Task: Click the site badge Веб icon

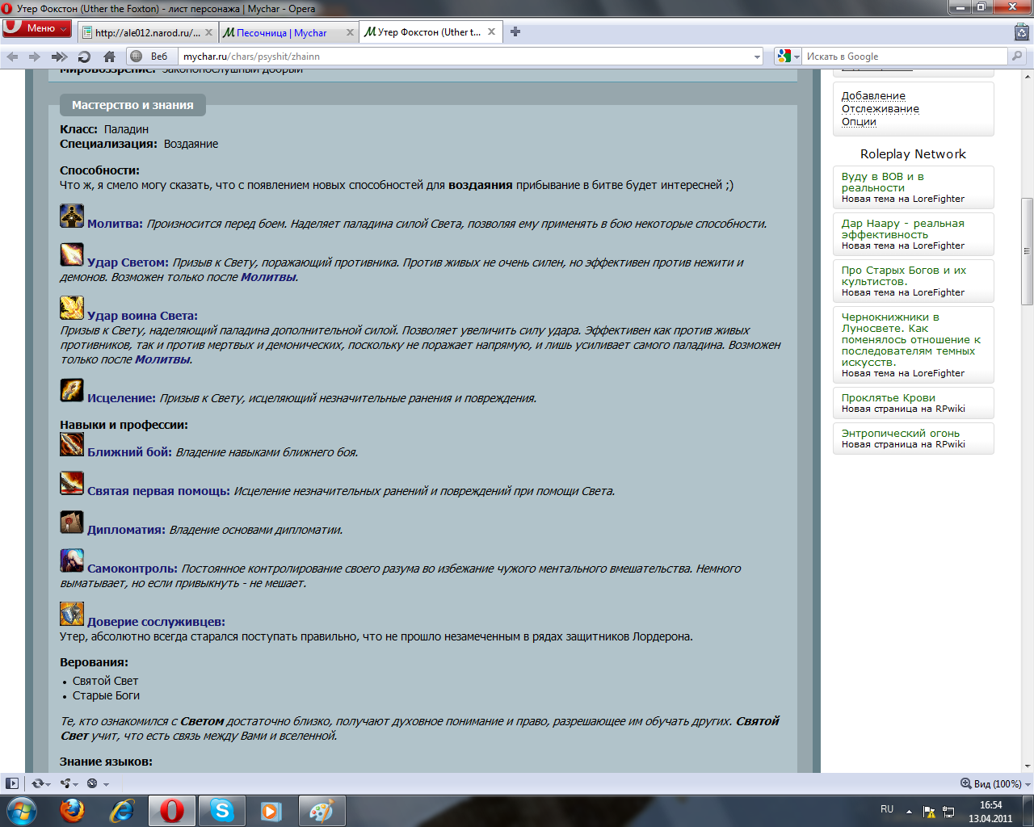Action: [x=150, y=57]
